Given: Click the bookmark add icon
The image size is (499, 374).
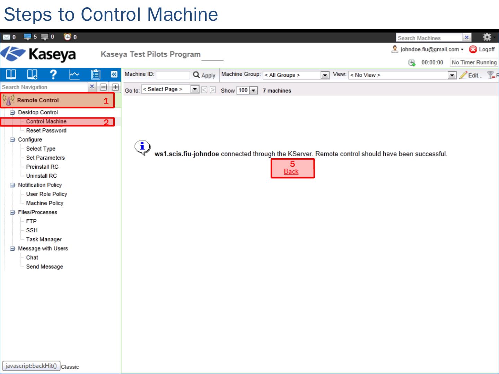Looking at the screenshot, I should pyautogui.click(x=32, y=74).
